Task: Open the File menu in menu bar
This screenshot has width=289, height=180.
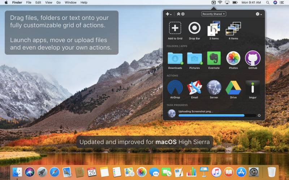Action: tap(29, 3)
